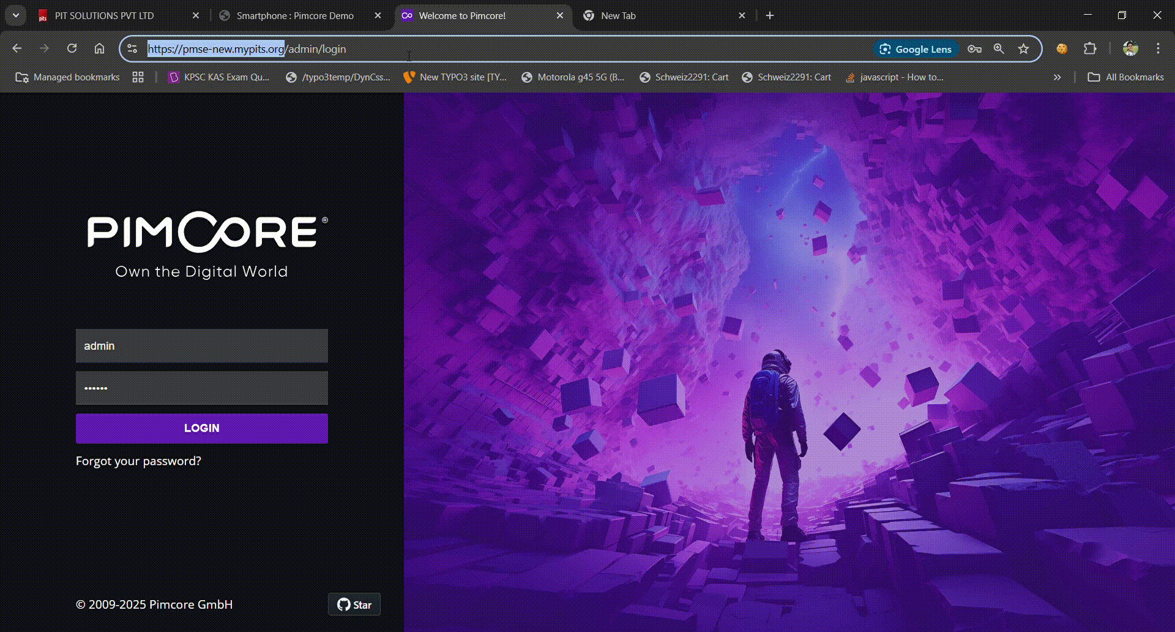Click the Google Lens button in address bar
Screen dimensions: 1175x632
tap(916, 49)
